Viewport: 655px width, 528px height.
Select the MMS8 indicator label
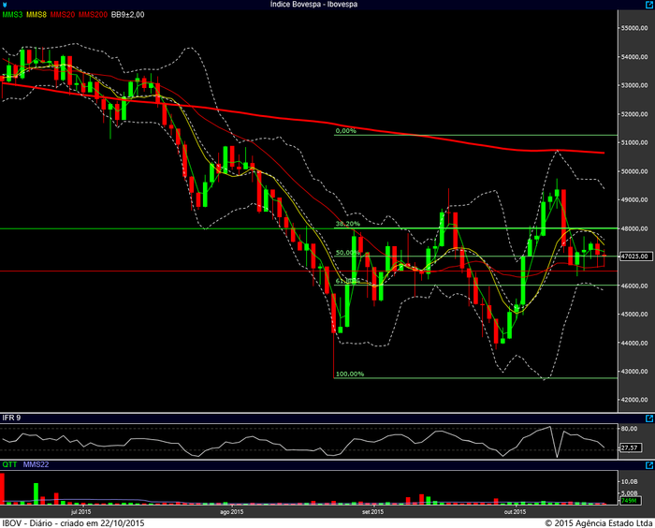36,15
